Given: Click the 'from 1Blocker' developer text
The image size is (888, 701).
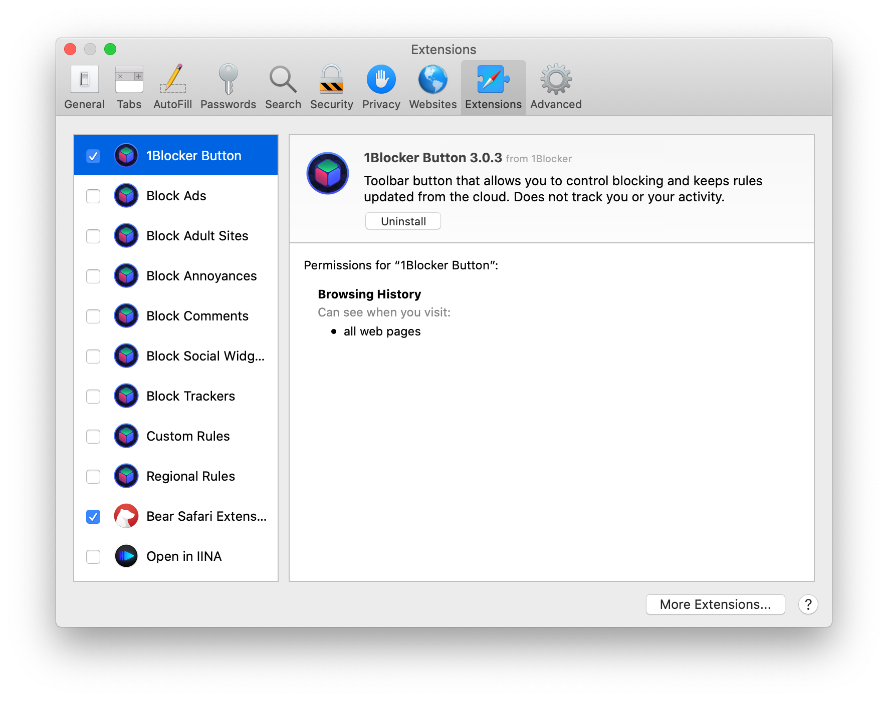Looking at the screenshot, I should pos(539,159).
